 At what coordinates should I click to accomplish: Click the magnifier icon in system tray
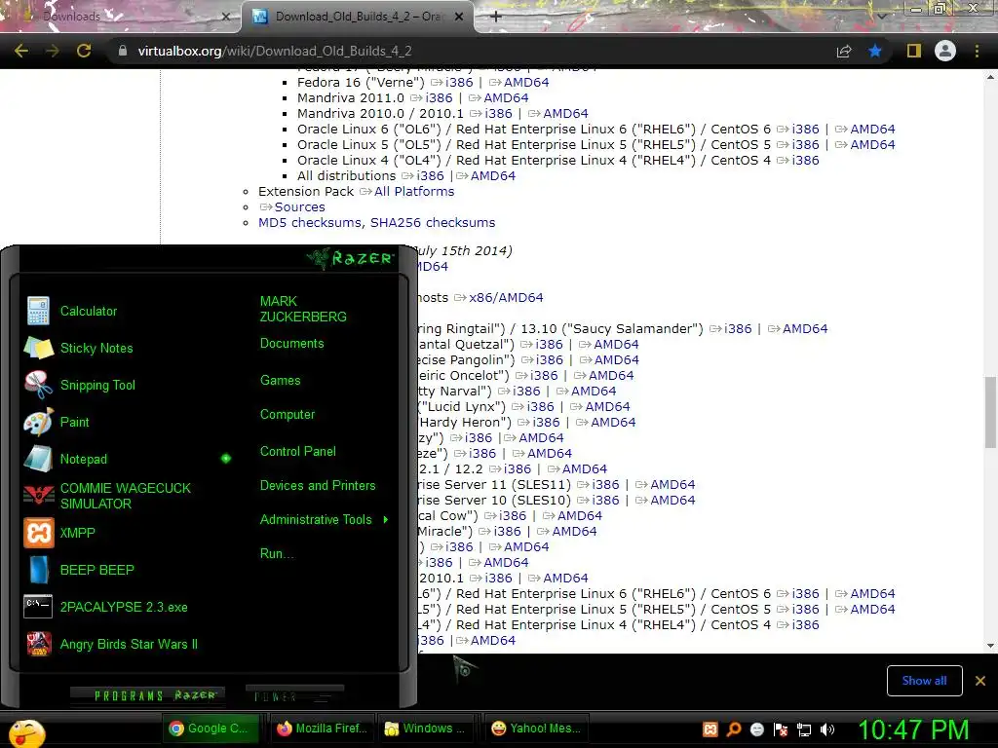[x=734, y=729]
